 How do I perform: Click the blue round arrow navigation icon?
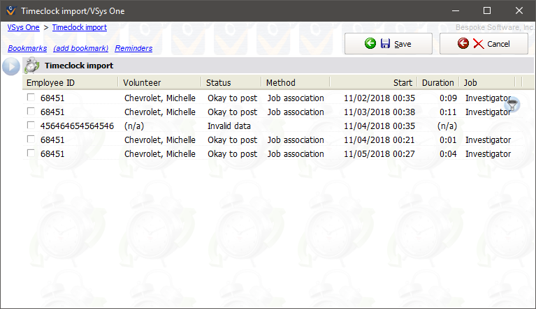tap(11, 66)
